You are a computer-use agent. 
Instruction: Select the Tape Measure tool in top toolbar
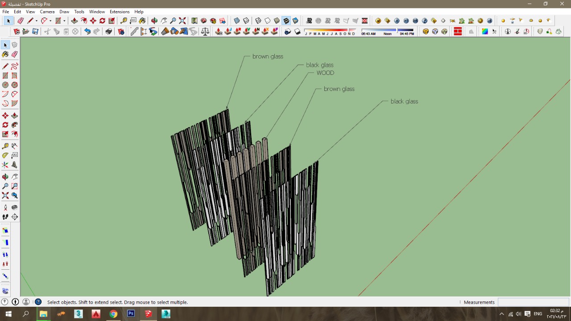tap(124, 21)
